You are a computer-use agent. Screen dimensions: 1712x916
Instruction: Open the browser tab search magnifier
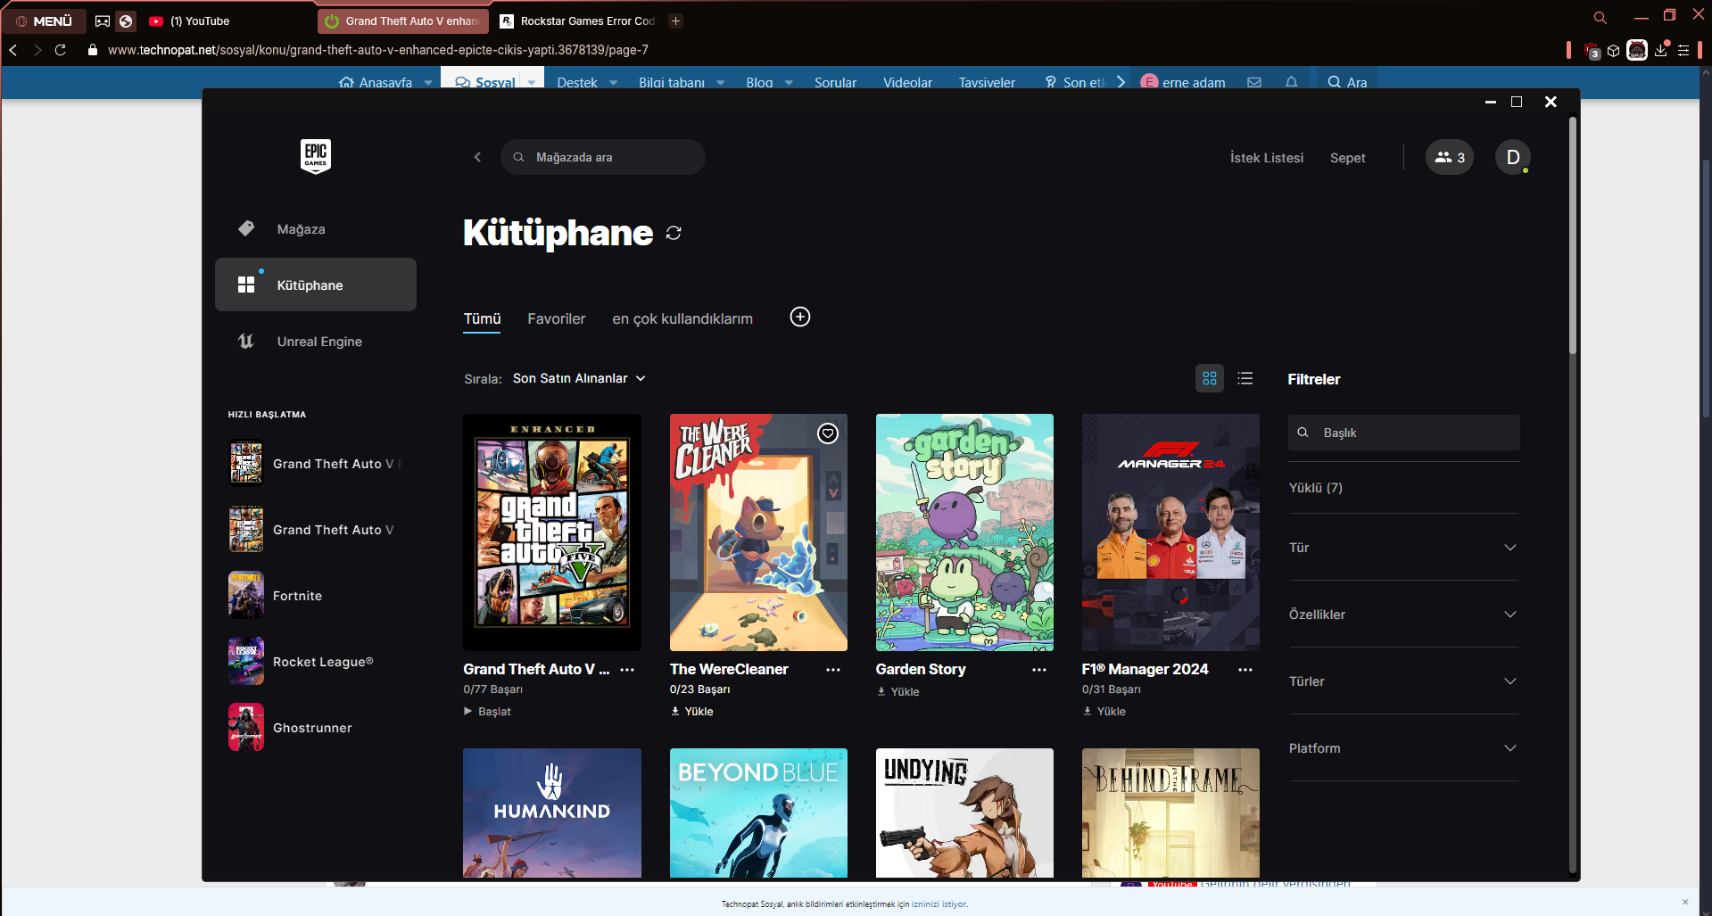[x=1600, y=18]
